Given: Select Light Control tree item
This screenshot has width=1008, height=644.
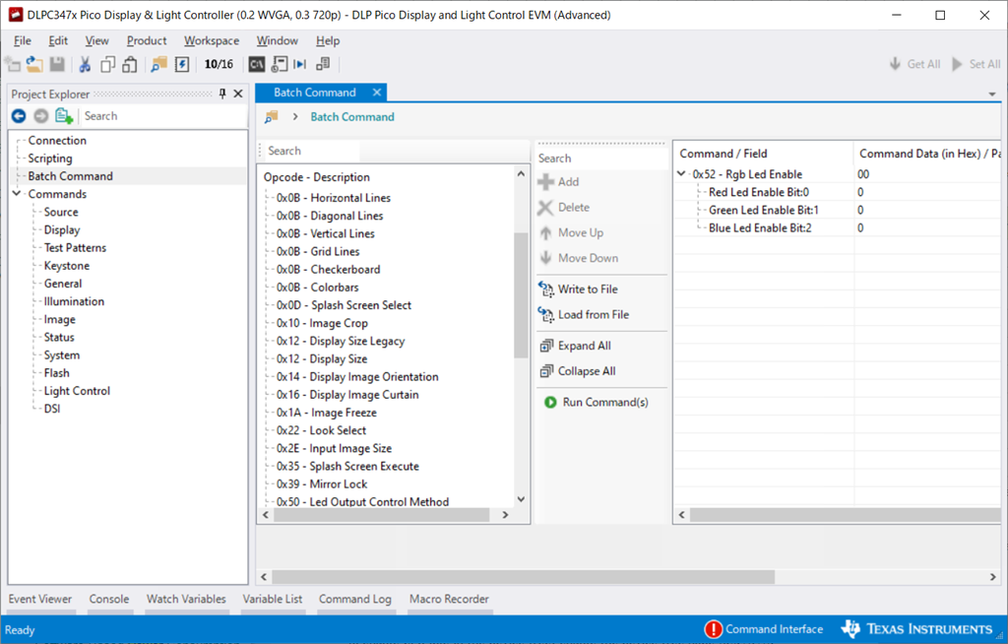Looking at the screenshot, I should (77, 391).
